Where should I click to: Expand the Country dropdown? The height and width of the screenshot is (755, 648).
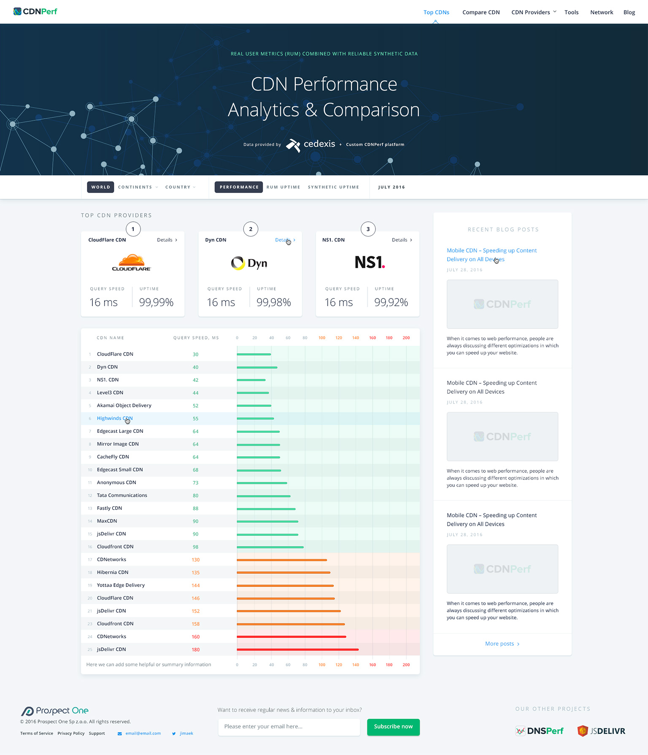[x=180, y=187]
